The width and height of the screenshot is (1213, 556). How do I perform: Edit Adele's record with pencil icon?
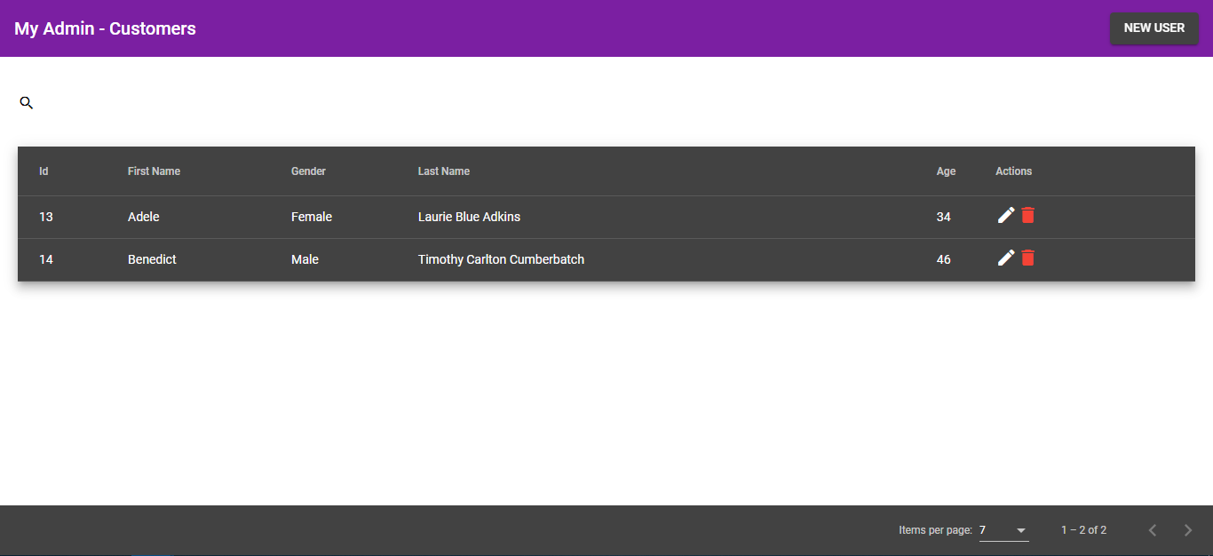pyautogui.click(x=1006, y=215)
